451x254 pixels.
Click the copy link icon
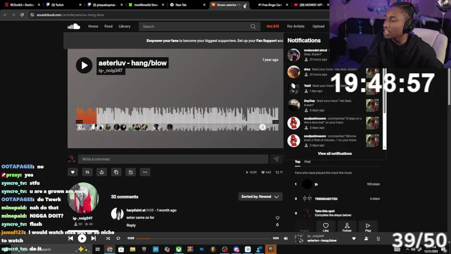(116, 172)
